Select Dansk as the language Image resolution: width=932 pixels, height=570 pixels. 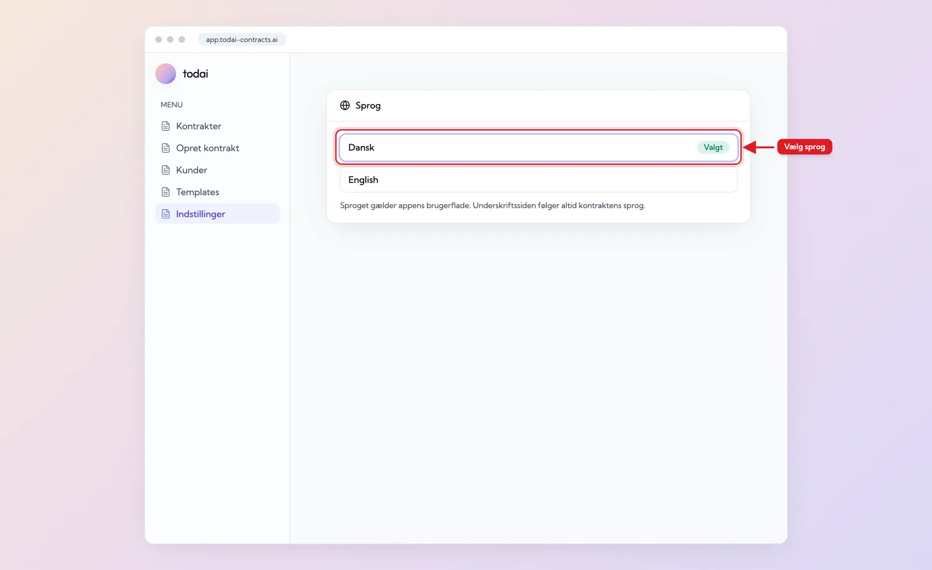click(538, 148)
